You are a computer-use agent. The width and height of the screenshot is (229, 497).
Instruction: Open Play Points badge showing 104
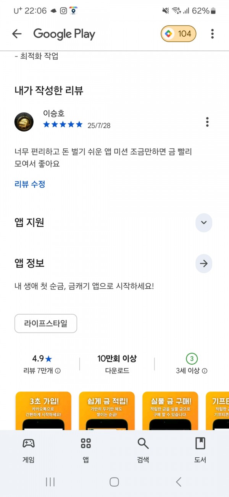(x=178, y=34)
